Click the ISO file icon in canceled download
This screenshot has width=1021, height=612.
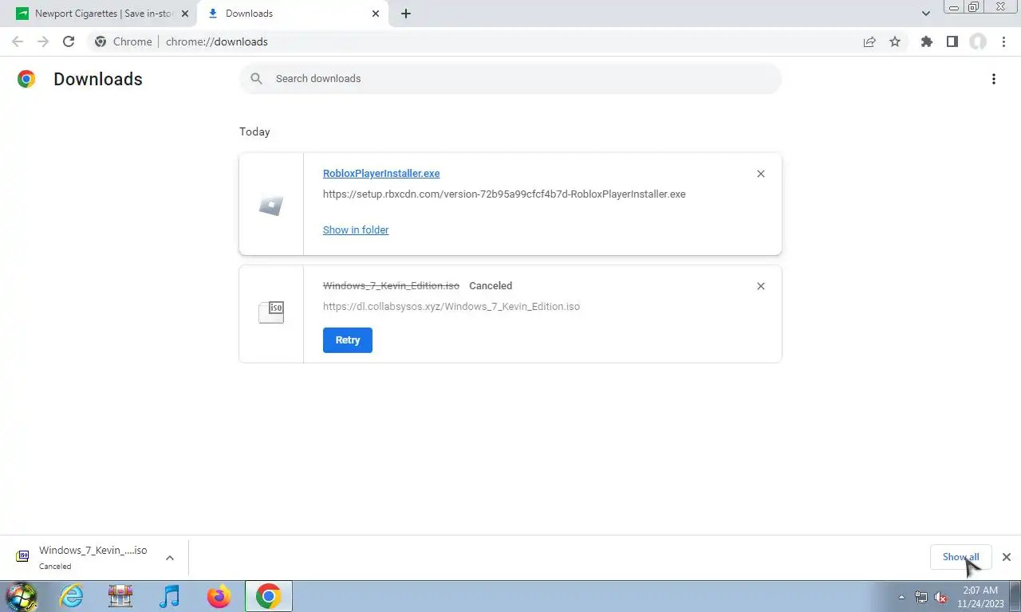coord(271,312)
